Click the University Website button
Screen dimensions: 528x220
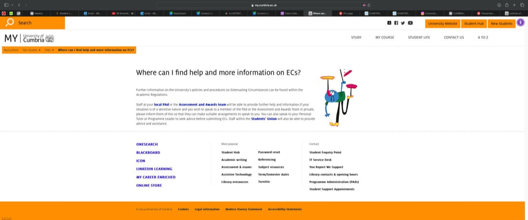pos(442,24)
